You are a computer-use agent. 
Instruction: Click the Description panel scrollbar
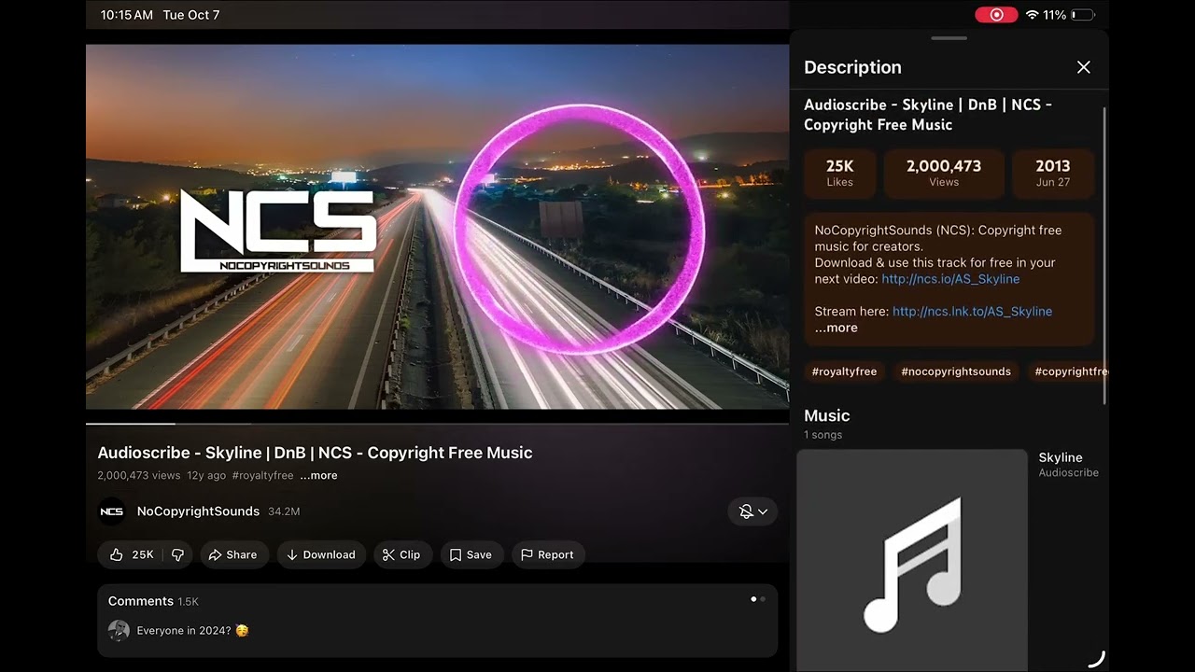point(1105,256)
